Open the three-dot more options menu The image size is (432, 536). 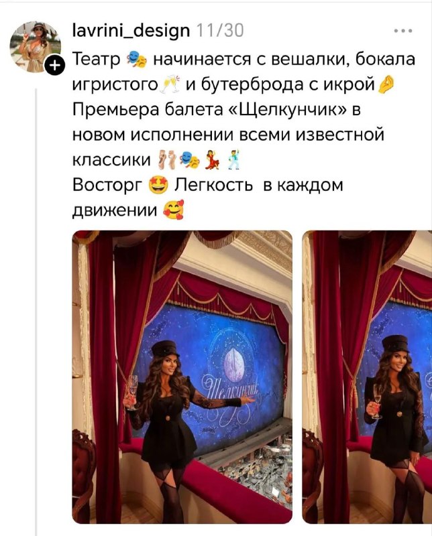click(x=403, y=31)
